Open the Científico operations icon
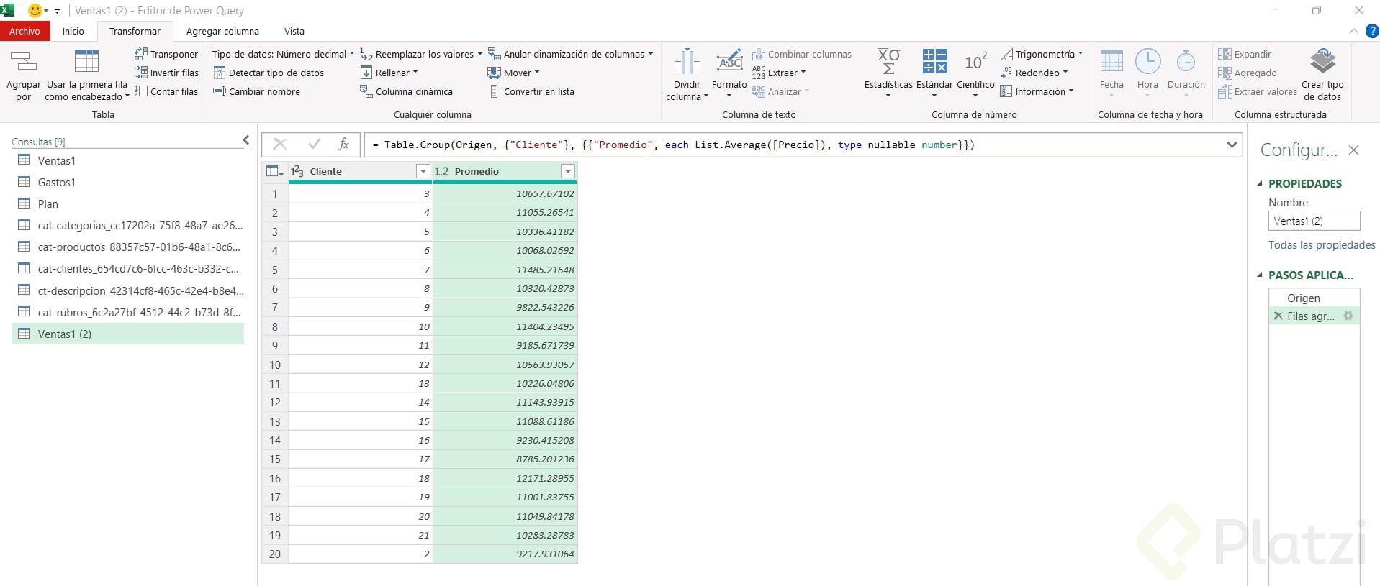This screenshot has width=1380, height=586. (x=975, y=61)
